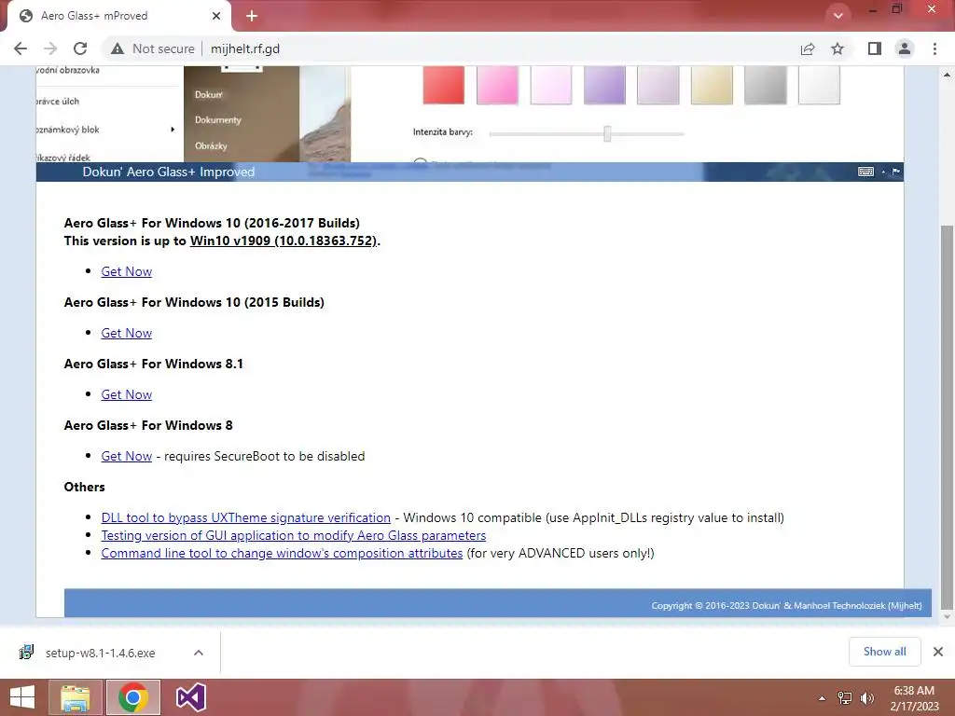Click the Obrázky item in page screenshot
This screenshot has width=955, height=716.
[x=211, y=146]
